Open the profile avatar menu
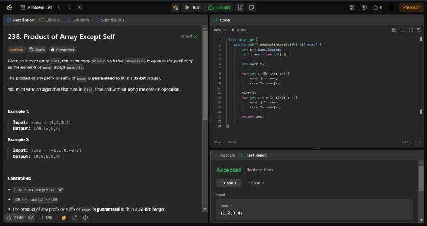 [391, 7]
